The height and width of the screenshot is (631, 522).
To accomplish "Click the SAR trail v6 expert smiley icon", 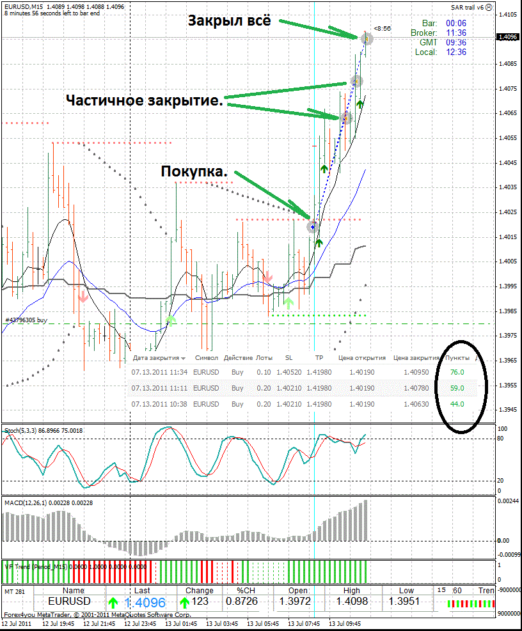I will [x=489, y=7].
